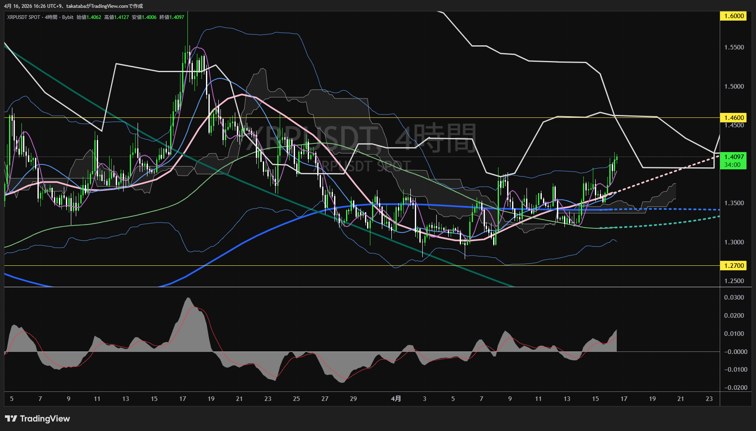Viewport: 756px width, 431px height.
Task: Click the 1.5000 price axis label
Action: click(734, 87)
